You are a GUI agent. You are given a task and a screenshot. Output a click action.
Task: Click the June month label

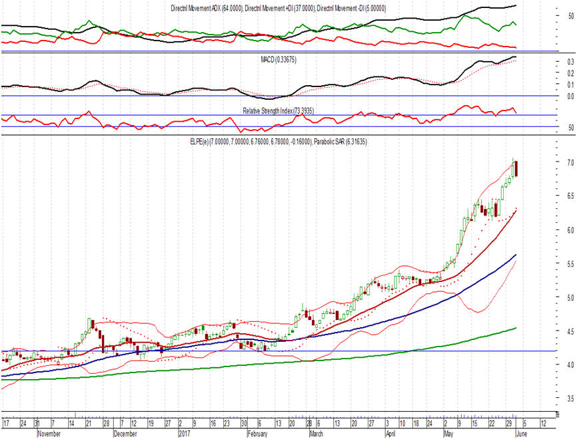pyautogui.click(x=522, y=434)
